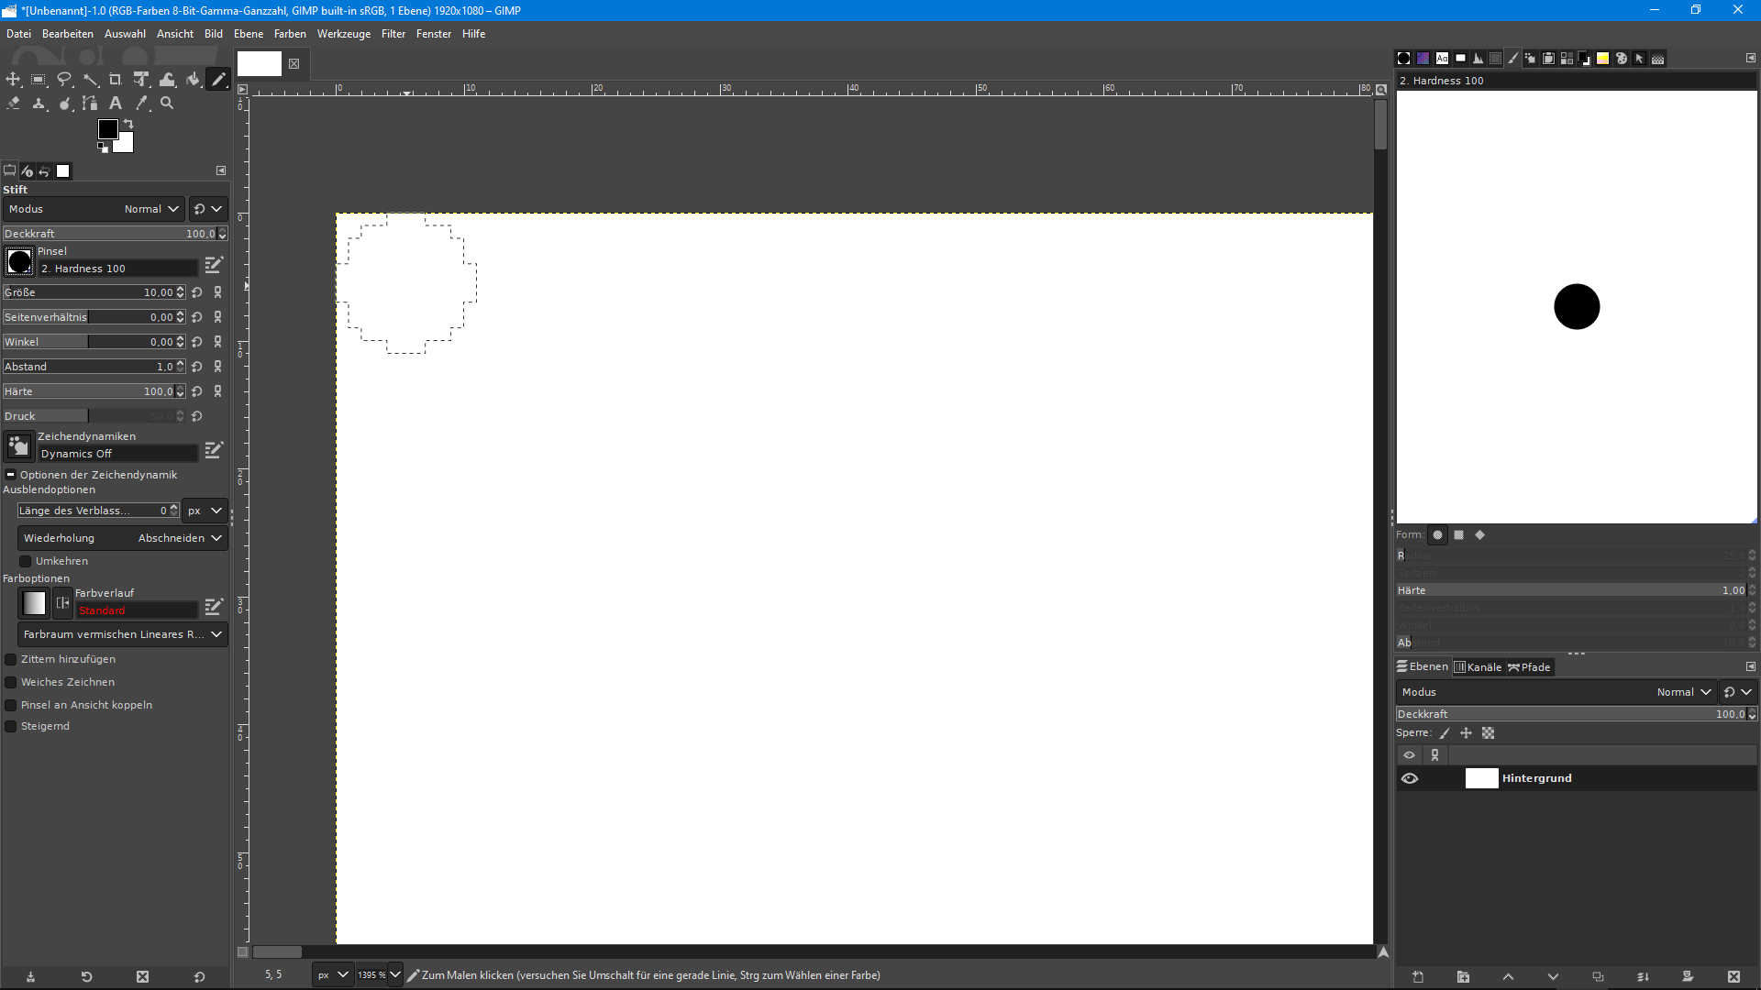The height and width of the screenshot is (990, 1761).
Task: Enable the Weiches Zeichnen checkbox
Action: [11, 682]
